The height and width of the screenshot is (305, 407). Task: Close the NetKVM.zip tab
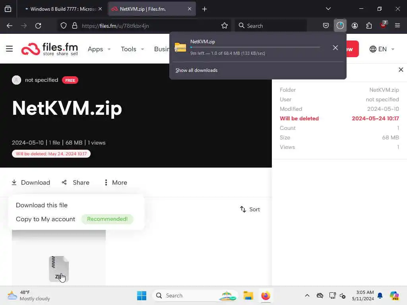tap(190, 9)
